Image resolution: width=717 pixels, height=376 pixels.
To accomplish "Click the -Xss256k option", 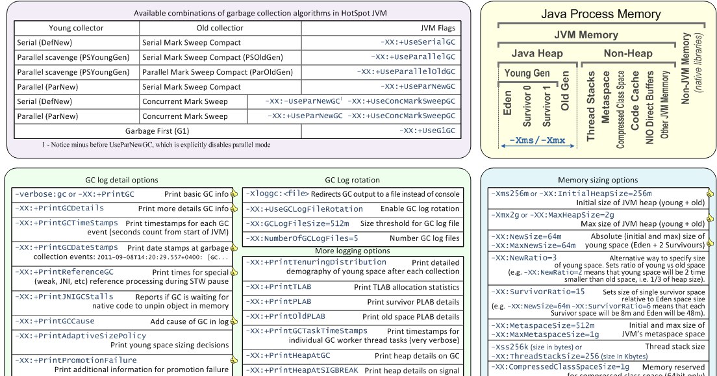I will point(510,347).
